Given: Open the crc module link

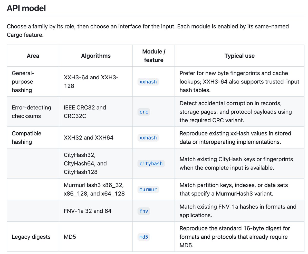Looking at the screenshot, I should click(x=144, y=112).
